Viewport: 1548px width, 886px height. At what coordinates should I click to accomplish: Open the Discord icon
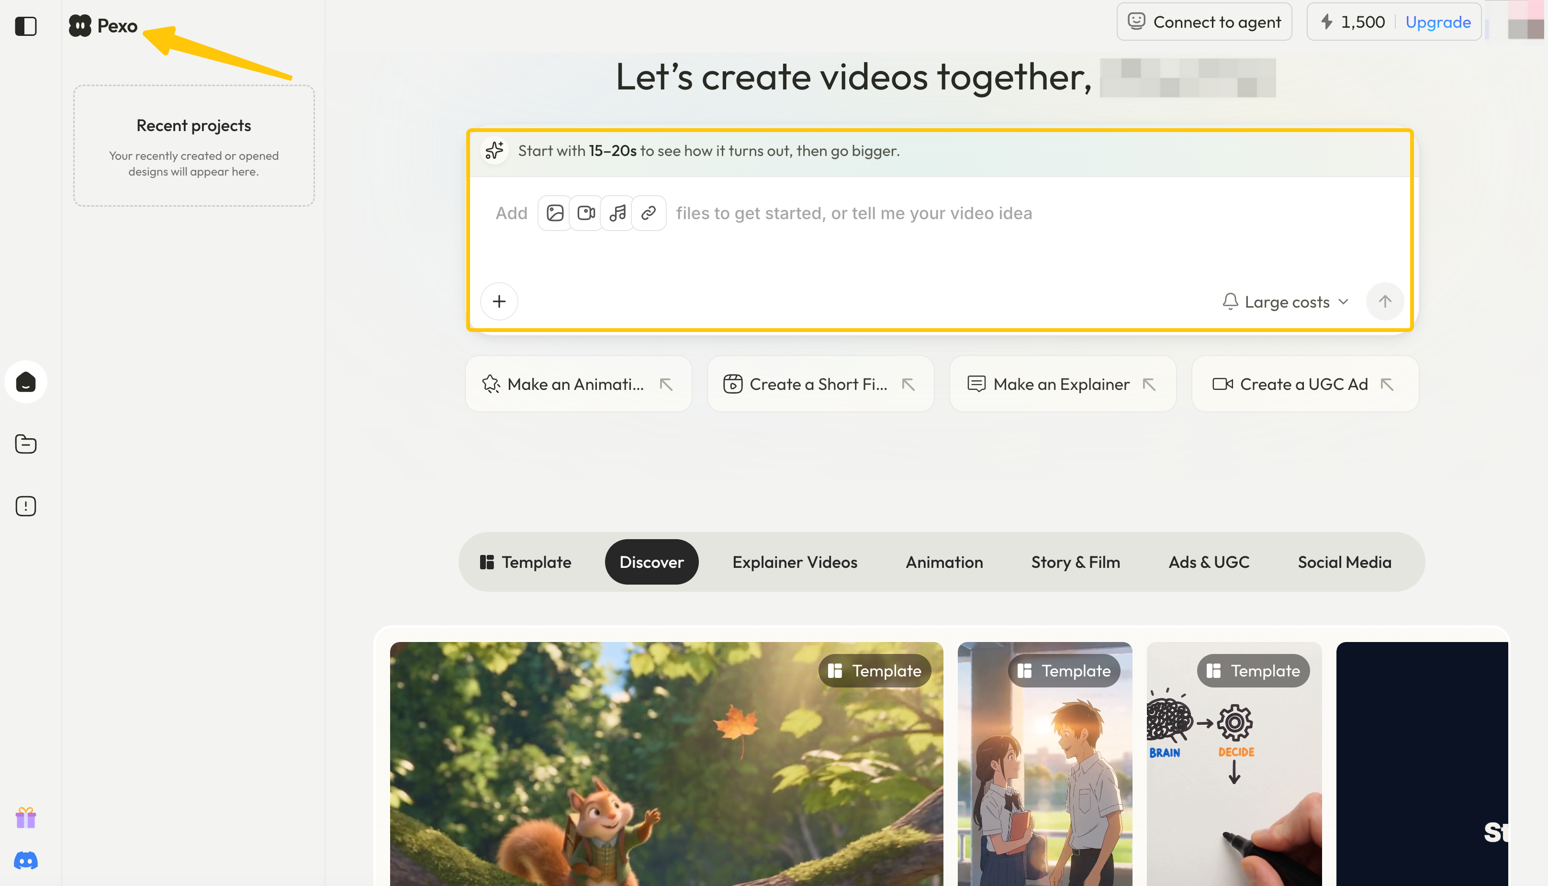coord(25,861)
